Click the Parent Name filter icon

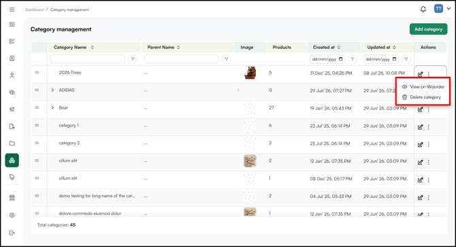226,59
